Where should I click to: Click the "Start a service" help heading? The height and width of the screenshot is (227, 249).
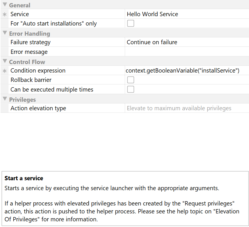tap(24, 178)
